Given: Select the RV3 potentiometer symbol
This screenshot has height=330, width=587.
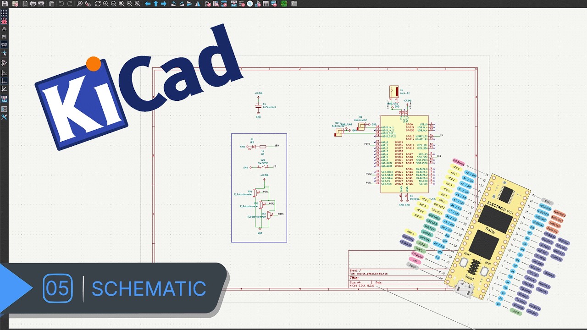Looking at the screenshot, I should tap(269, 214).
